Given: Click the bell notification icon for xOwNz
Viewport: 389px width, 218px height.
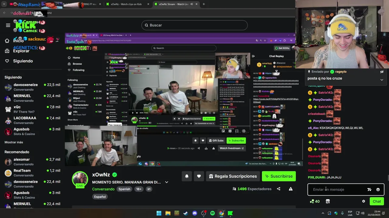Looking at the screenshot, I should (x=187, y=176).
